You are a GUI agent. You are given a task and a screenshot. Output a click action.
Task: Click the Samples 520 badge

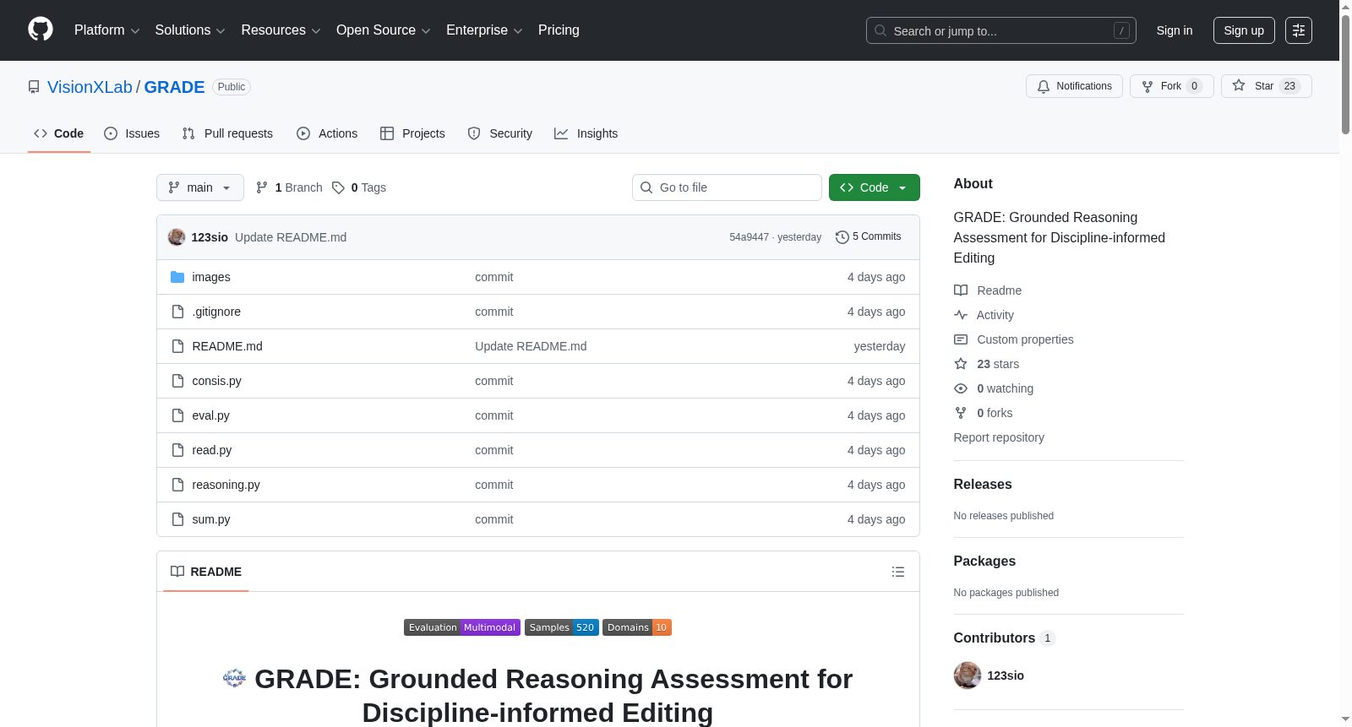pyautogui.click(x=562, y=627)
